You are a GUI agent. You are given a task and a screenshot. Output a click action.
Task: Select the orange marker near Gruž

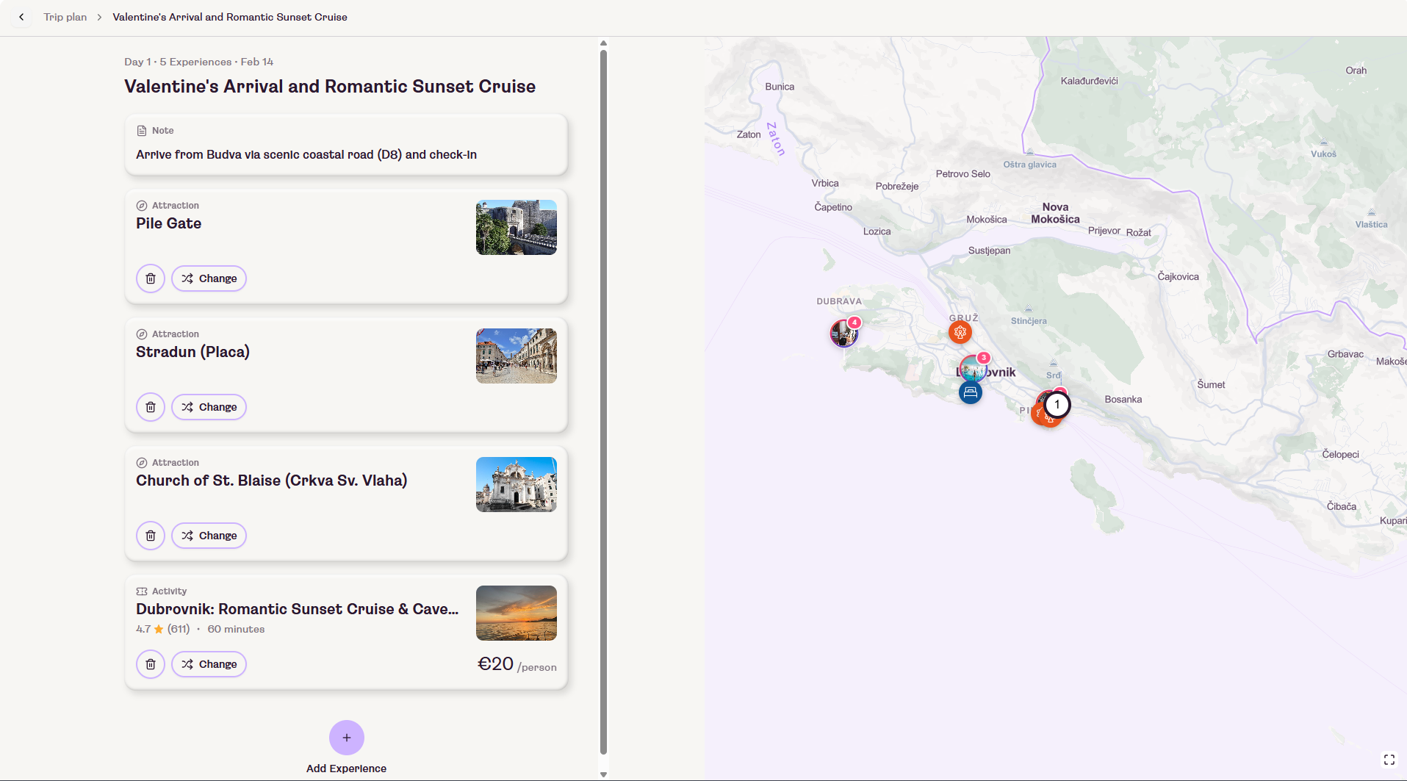click(x=960, y=332)
